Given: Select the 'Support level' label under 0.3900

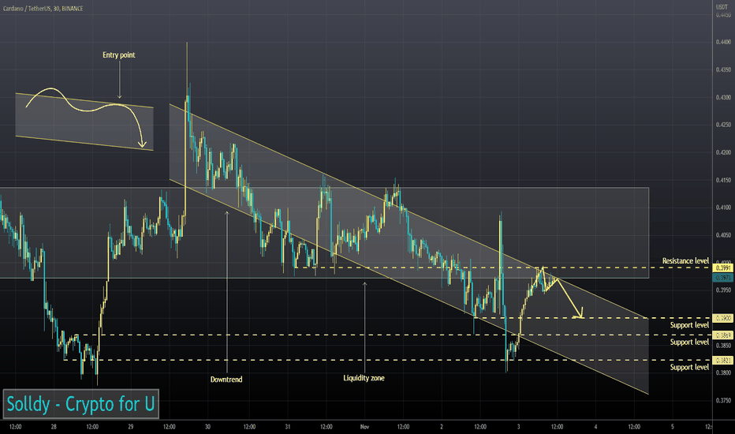Looking at the screenshot, I should pos(689,324).
